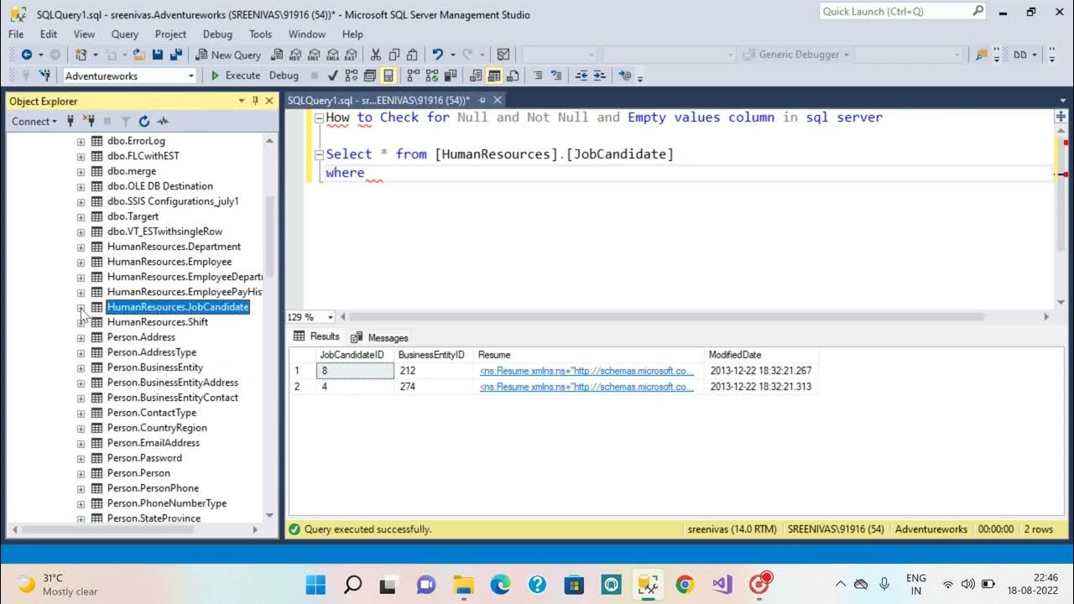This screenshot has width=1074, height=604.
Task: Select the dbo.Targert table
Action: coord(133,216)
